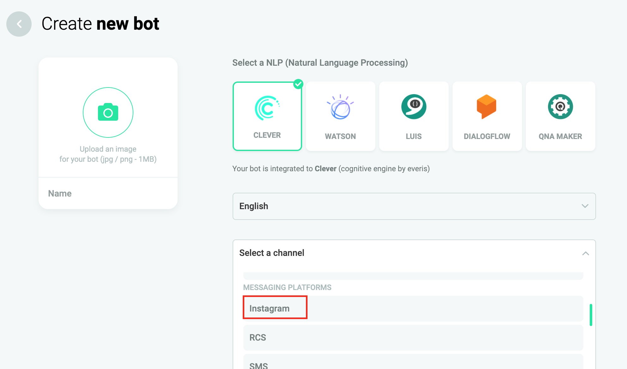
Task: Click the Dialogflow orange cube icon
Action: pos(487,107)
